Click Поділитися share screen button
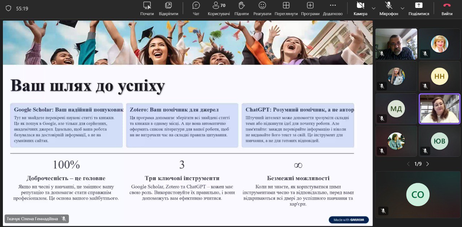Screen dimensions: 462x227 point(419,8)
